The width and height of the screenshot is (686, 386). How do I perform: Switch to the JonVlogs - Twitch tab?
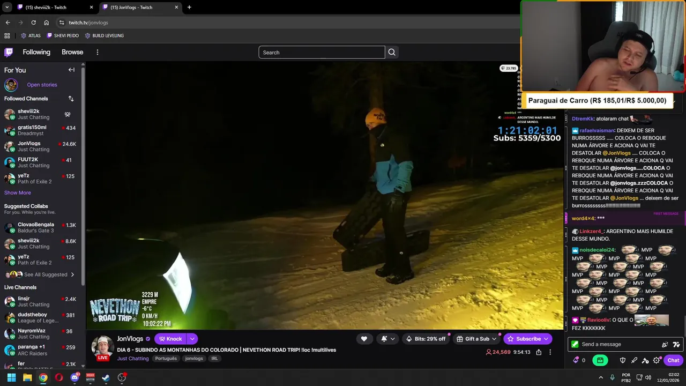pyautogui.click(x=139, y=8)
